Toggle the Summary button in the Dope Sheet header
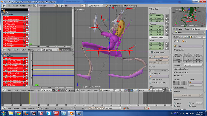This screenshot has width=207, height=116. tap(65, 50)
